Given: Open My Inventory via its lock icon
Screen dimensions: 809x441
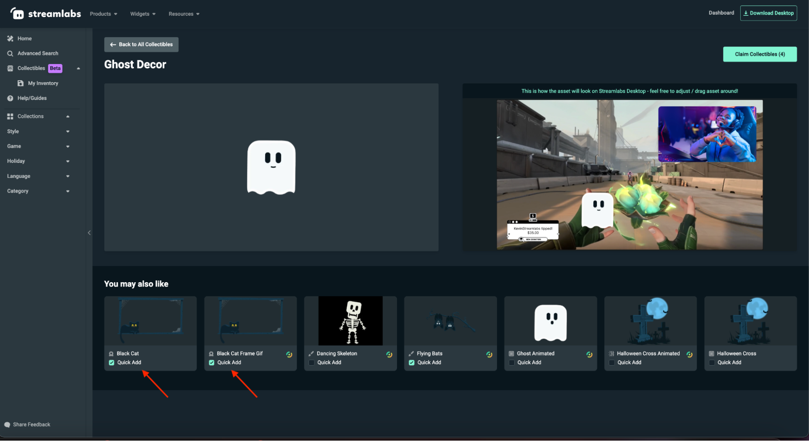Looking at the screenshot, I should (21, 83).
